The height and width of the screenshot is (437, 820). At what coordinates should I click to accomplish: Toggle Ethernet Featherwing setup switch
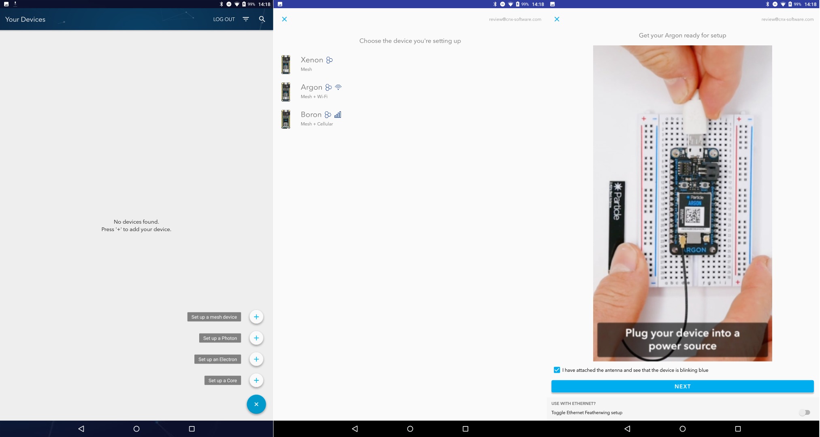[x=805, y=412]
